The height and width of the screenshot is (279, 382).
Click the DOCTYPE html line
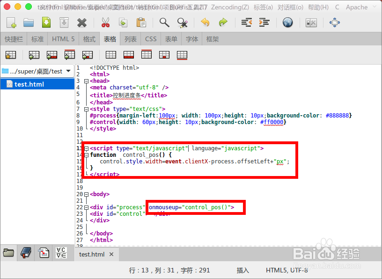pos(114,68)
